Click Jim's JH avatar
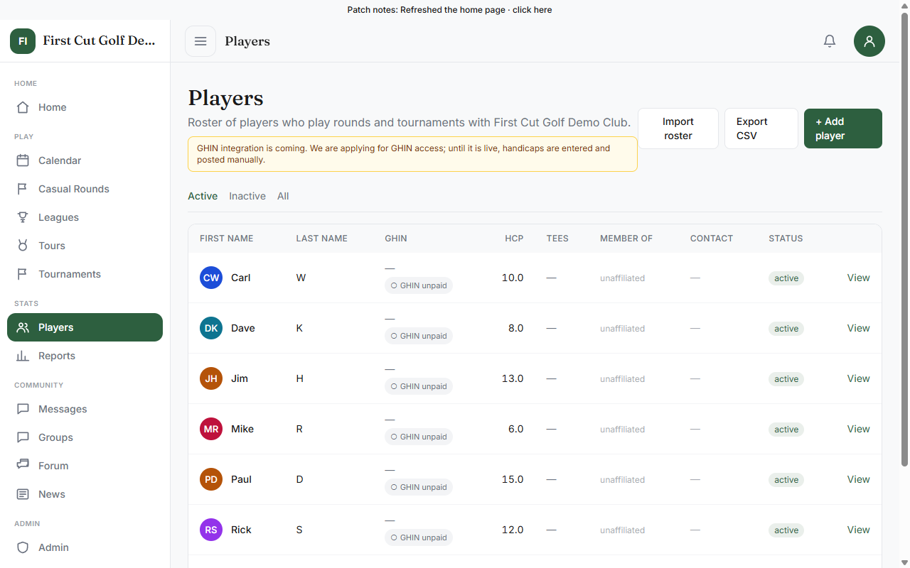The width and height of the screenshot is (910, 568). 211,378
